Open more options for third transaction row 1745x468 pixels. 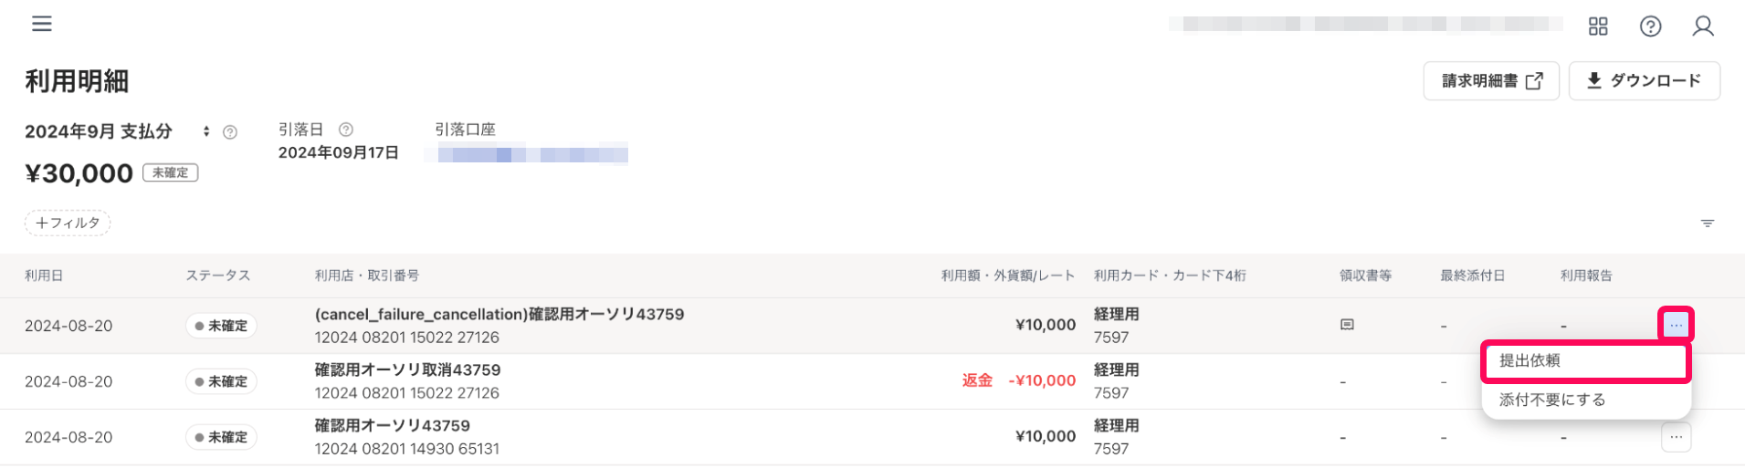[1677, 437]
